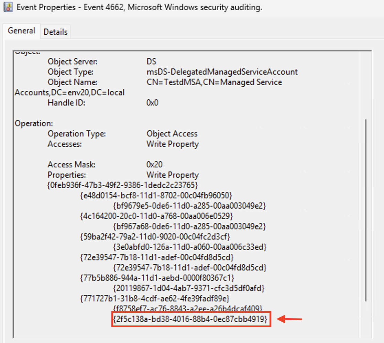Select the General tab
Image resolution: width=384 pixels, height=343 pixels.
point(22,31)
